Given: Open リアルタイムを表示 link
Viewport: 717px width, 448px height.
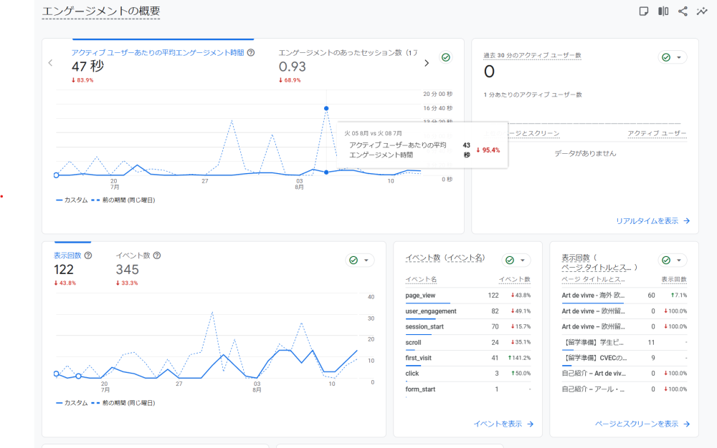Looking at the screenshot, I should [653, 221].
